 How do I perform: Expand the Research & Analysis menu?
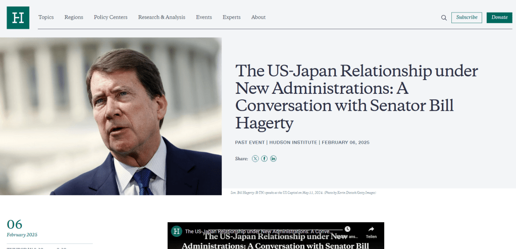[x=162, y=18]
